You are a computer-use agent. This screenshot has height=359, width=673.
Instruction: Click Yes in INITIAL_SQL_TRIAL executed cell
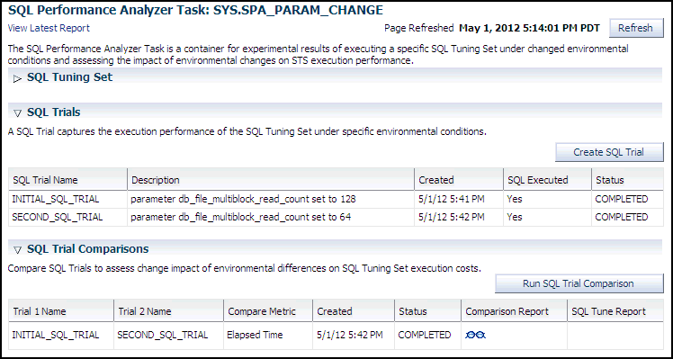(x=515, y=199)
